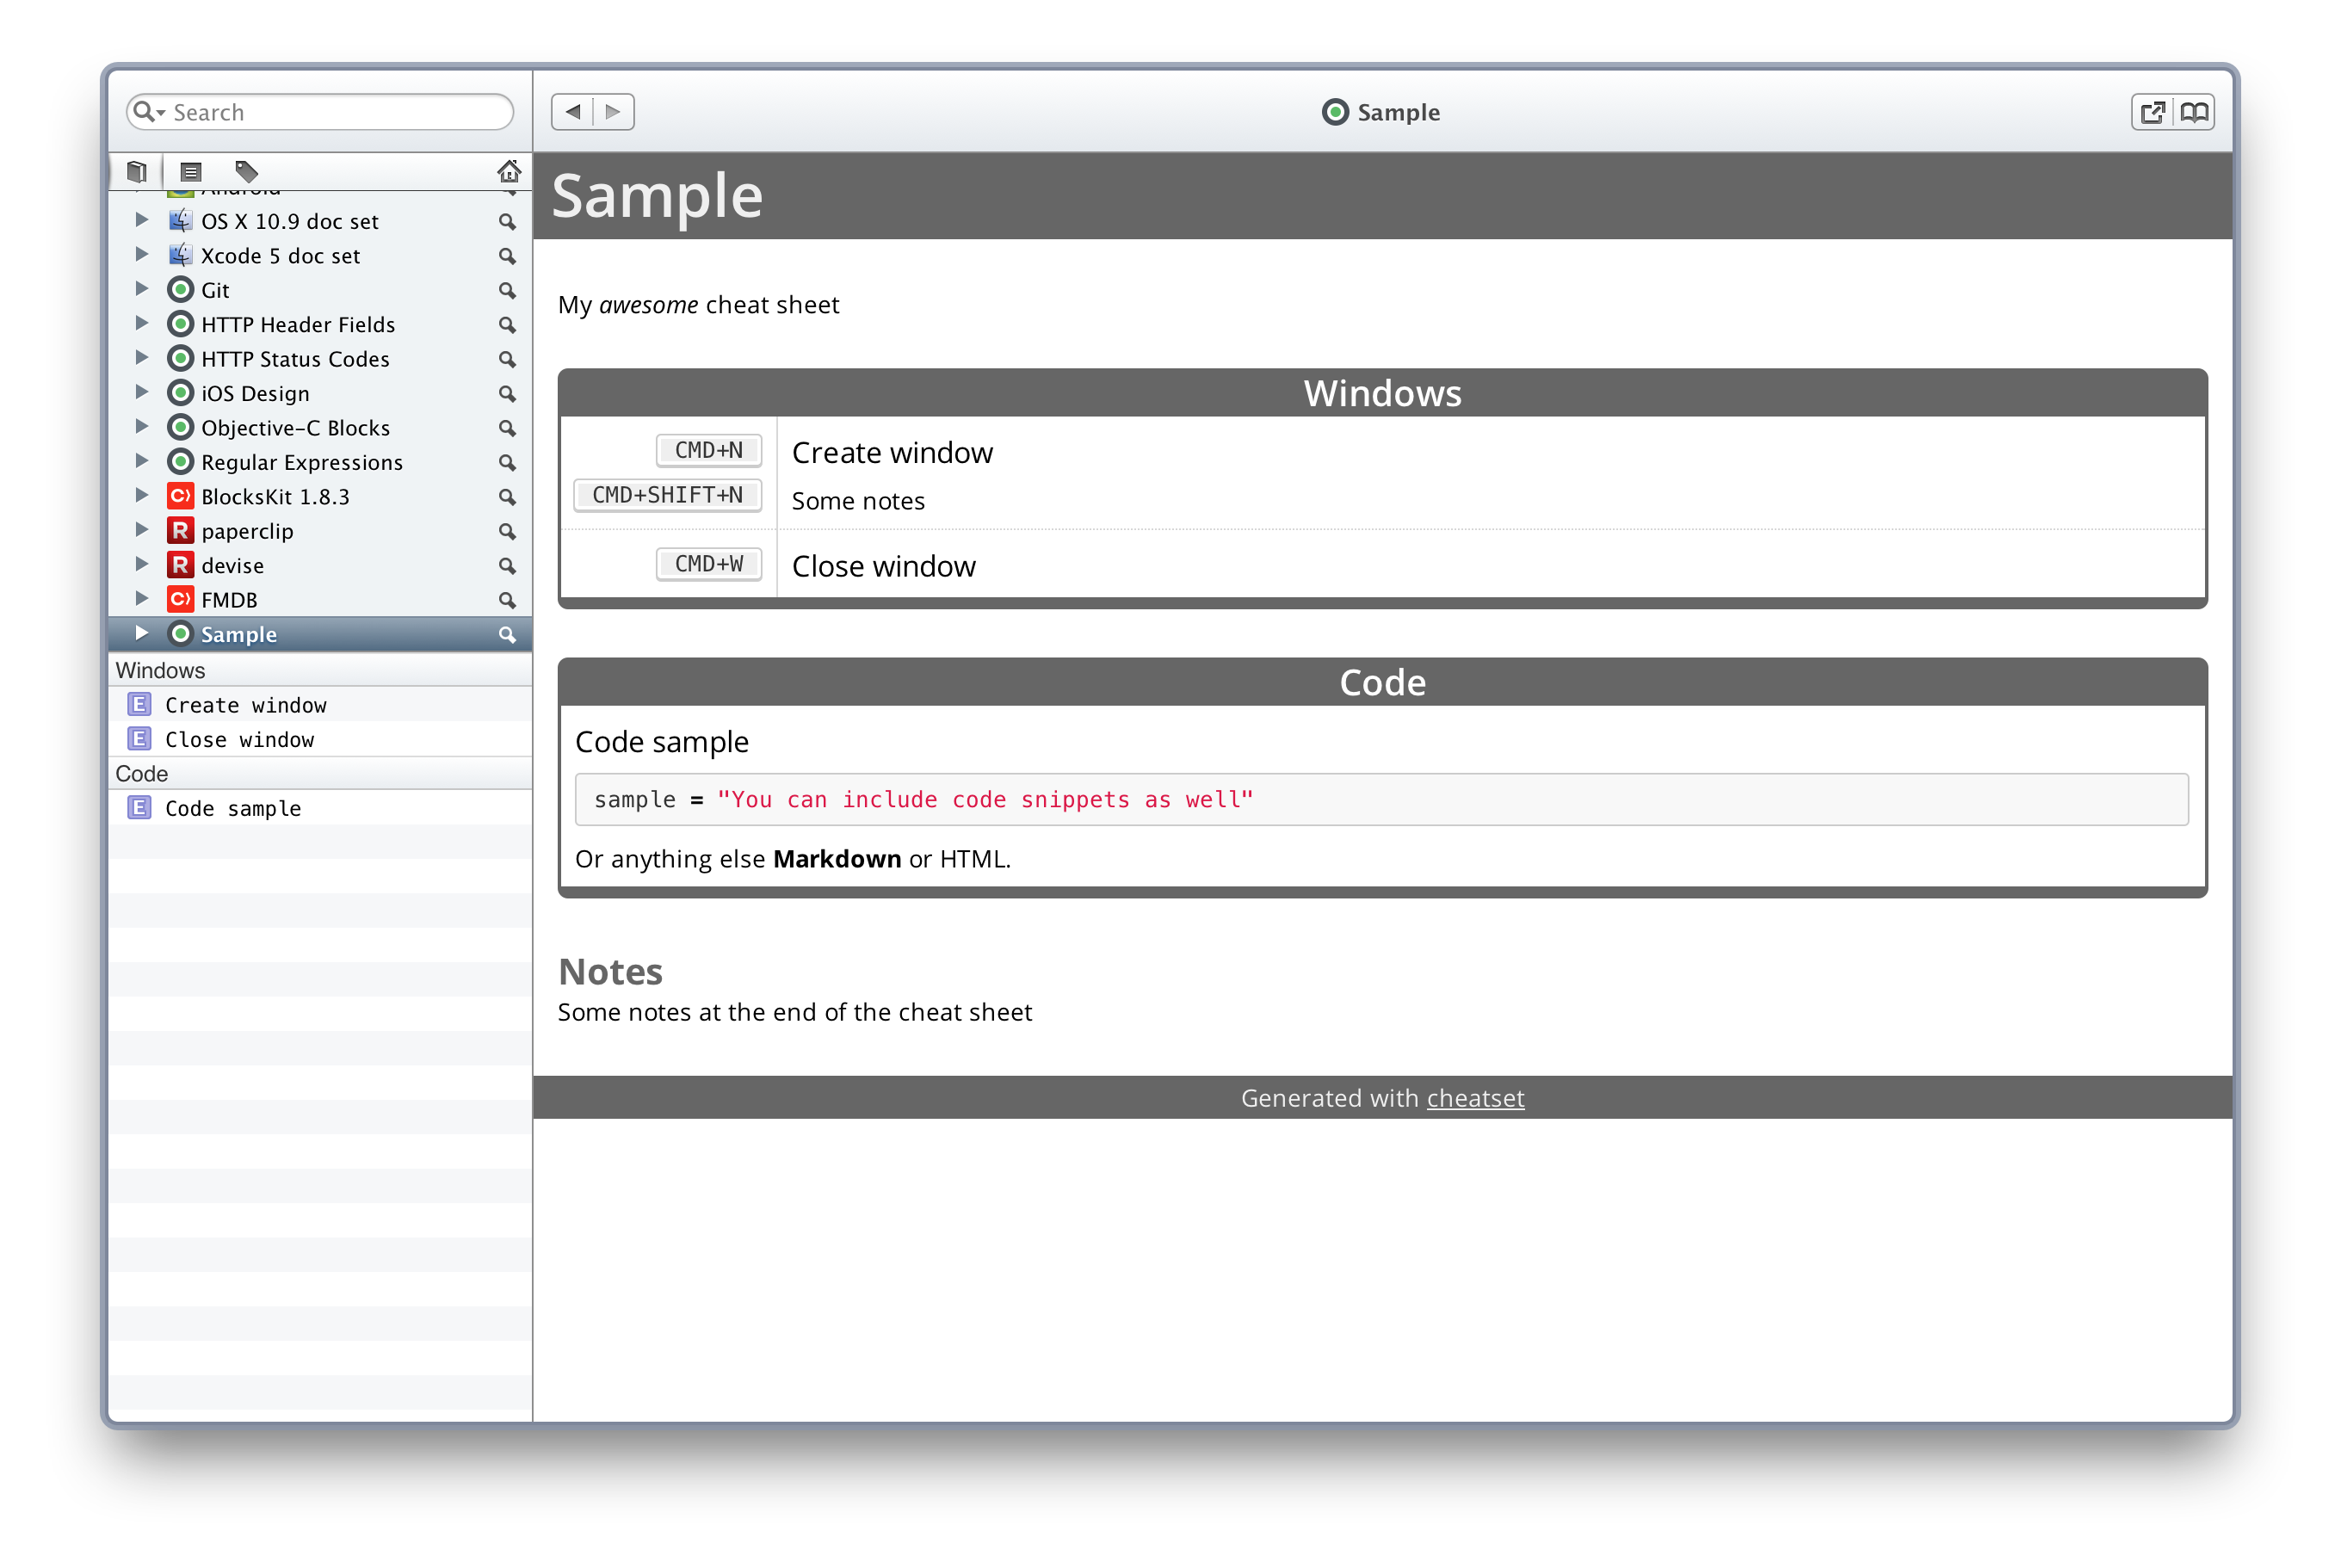Click the back navigation arrow
The image size is (2341, 1568).
(x=572, y=112)
